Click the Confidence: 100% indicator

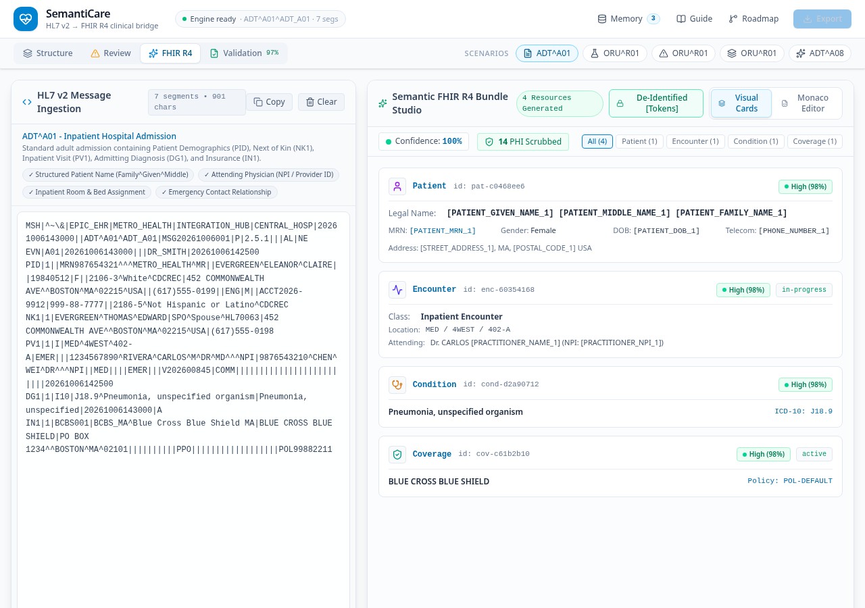[424, 141]
